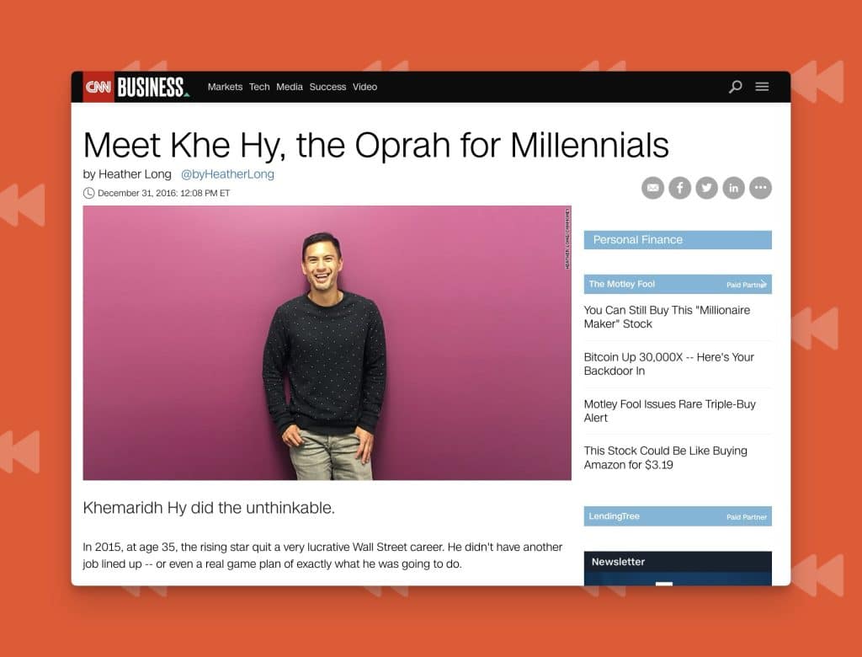Visit @byHeatherLong Twitter handle link
The height and width of the screenshot is (657, 862).
(x=227, y=174)
